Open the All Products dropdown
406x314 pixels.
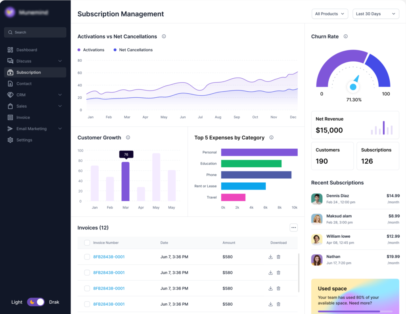[329, 14]
